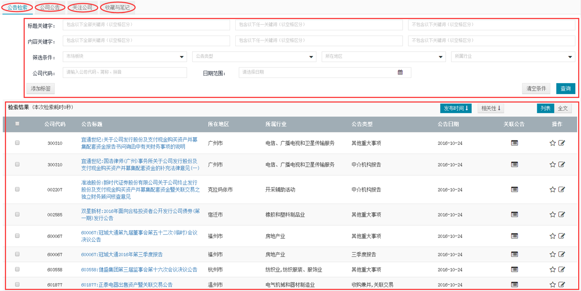Star the 准油股份 announcement
This screenshot has height=291, width=581.
[x=553, y=190]
